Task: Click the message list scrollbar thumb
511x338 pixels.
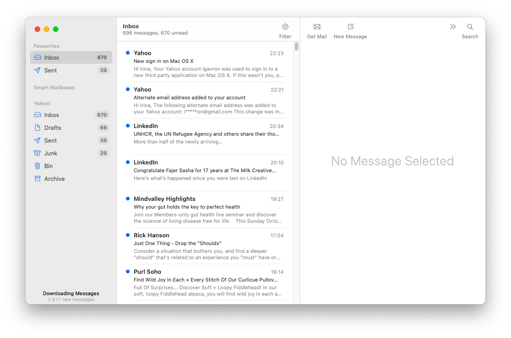Action: point(296,46)
